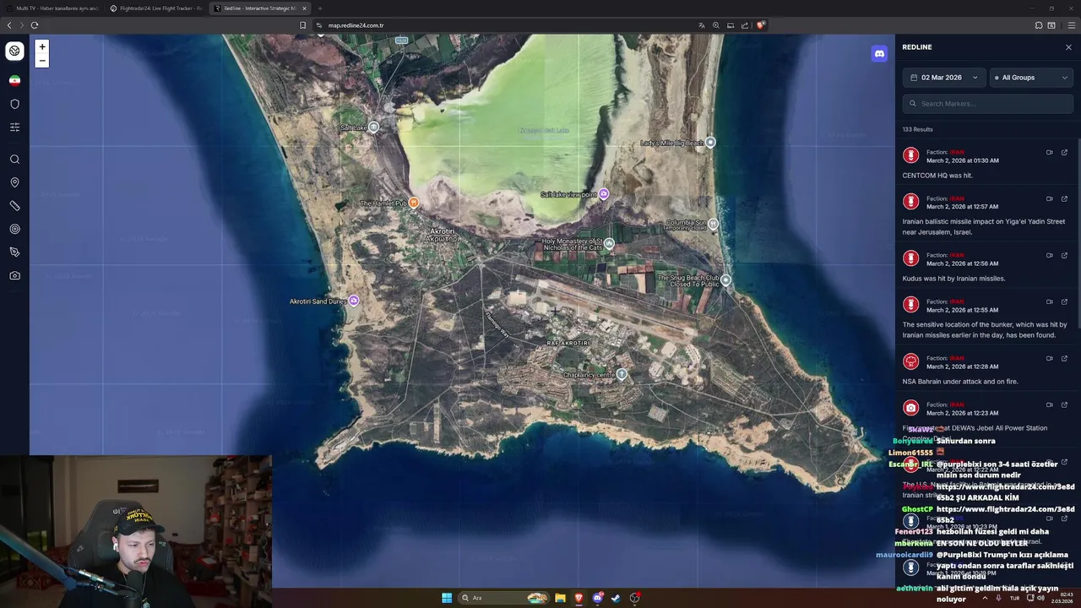Open external link for Yiga'el Yadin Street entry
The width and height of the screenshot is (1081, 608).
click(1064, 199)
